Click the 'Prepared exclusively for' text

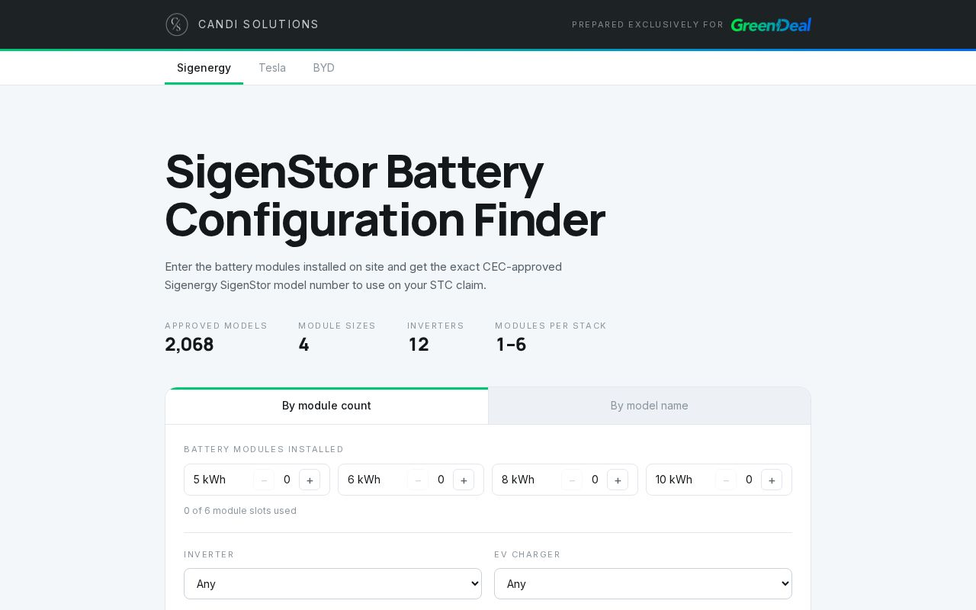(x=648, y=24)
